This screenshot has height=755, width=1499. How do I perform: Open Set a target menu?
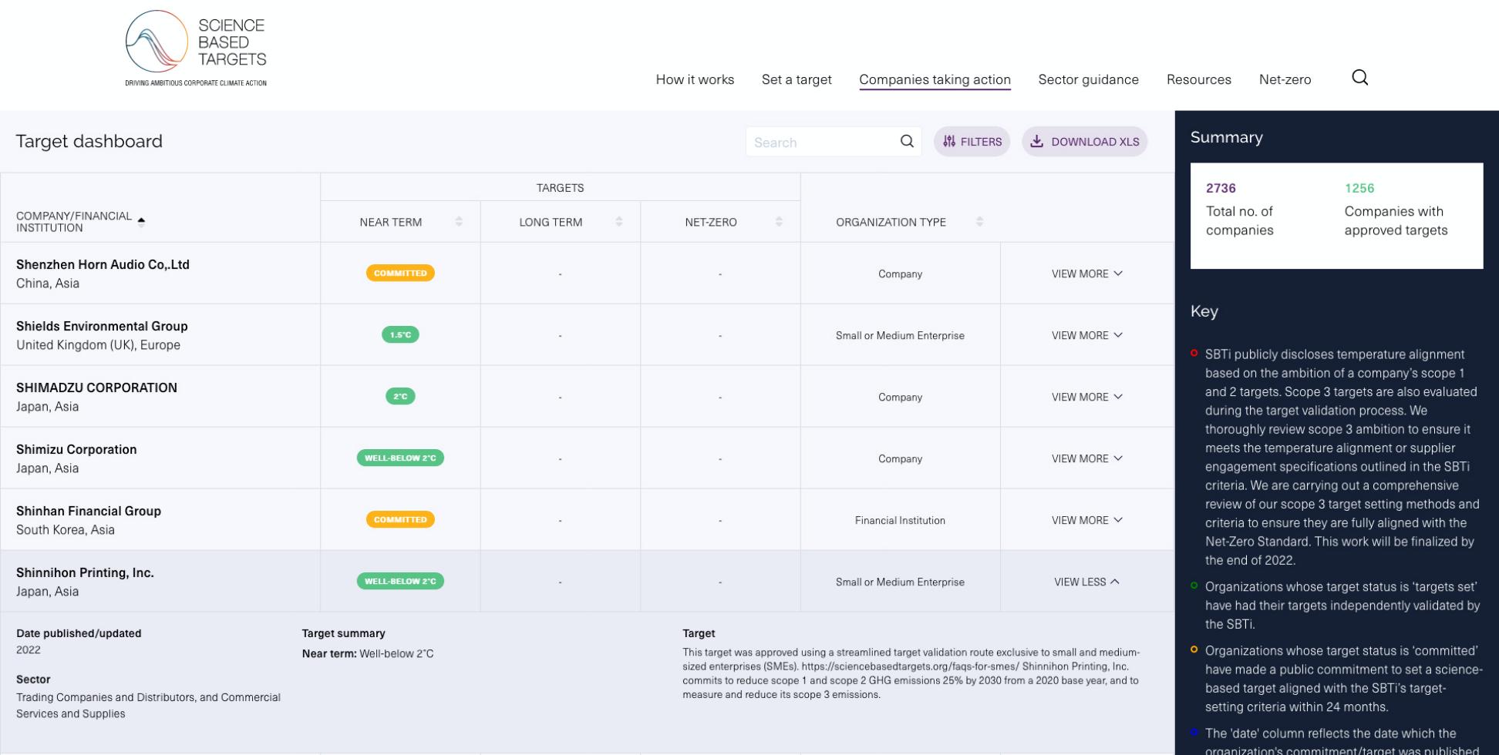click(x=797, y=79)
